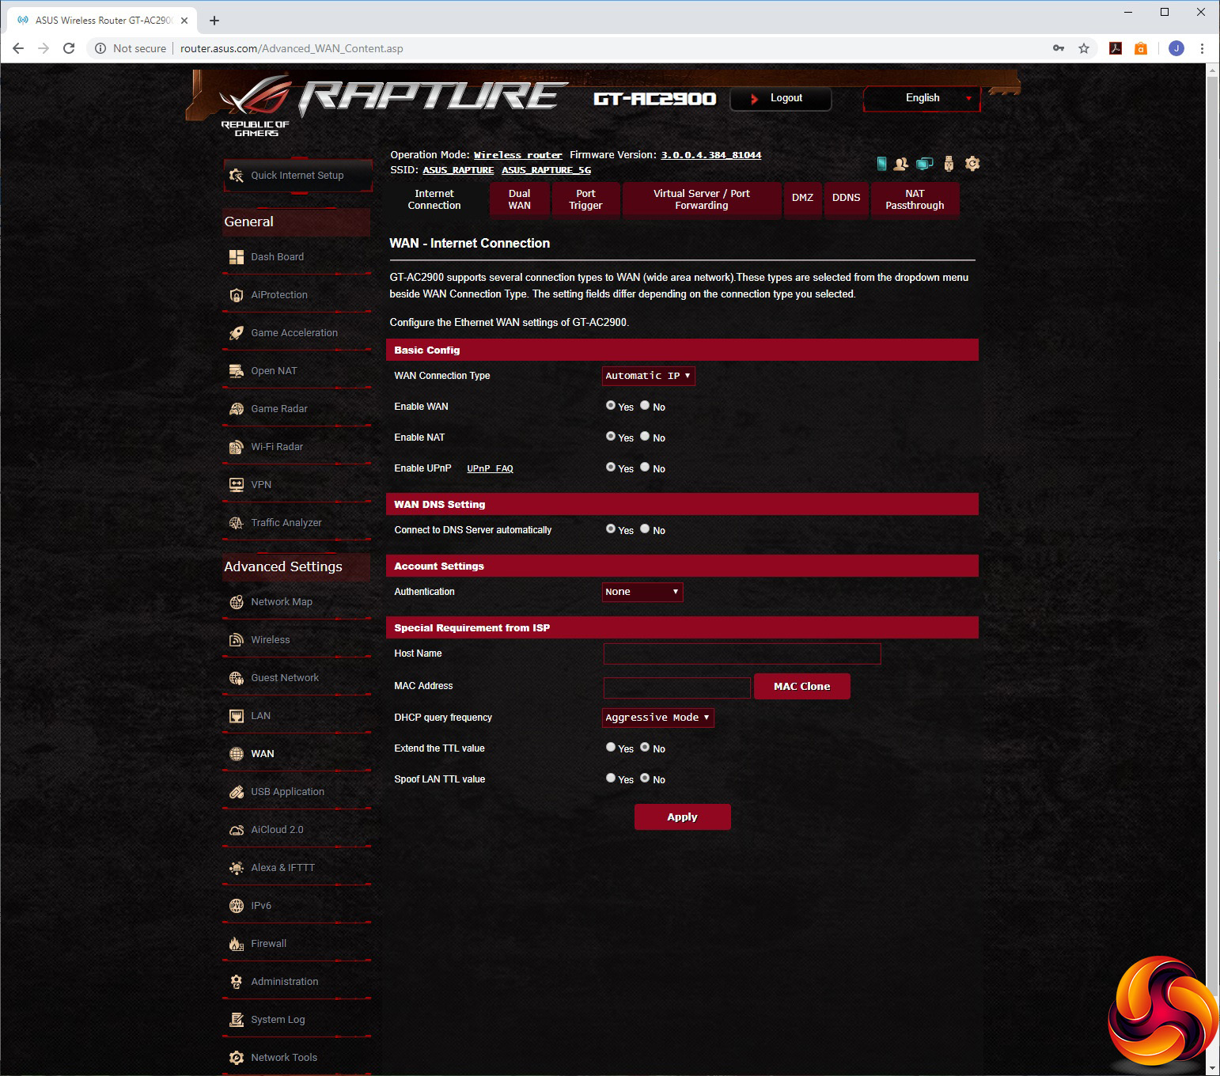Viewport: 1220px width, 1076px height.
Task: Open the Dash Board sidebar icon
Action: [x=236, y=257]
